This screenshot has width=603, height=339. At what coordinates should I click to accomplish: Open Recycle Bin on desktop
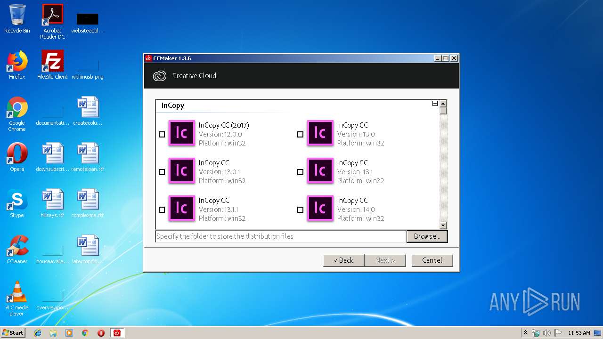(17, 19)
